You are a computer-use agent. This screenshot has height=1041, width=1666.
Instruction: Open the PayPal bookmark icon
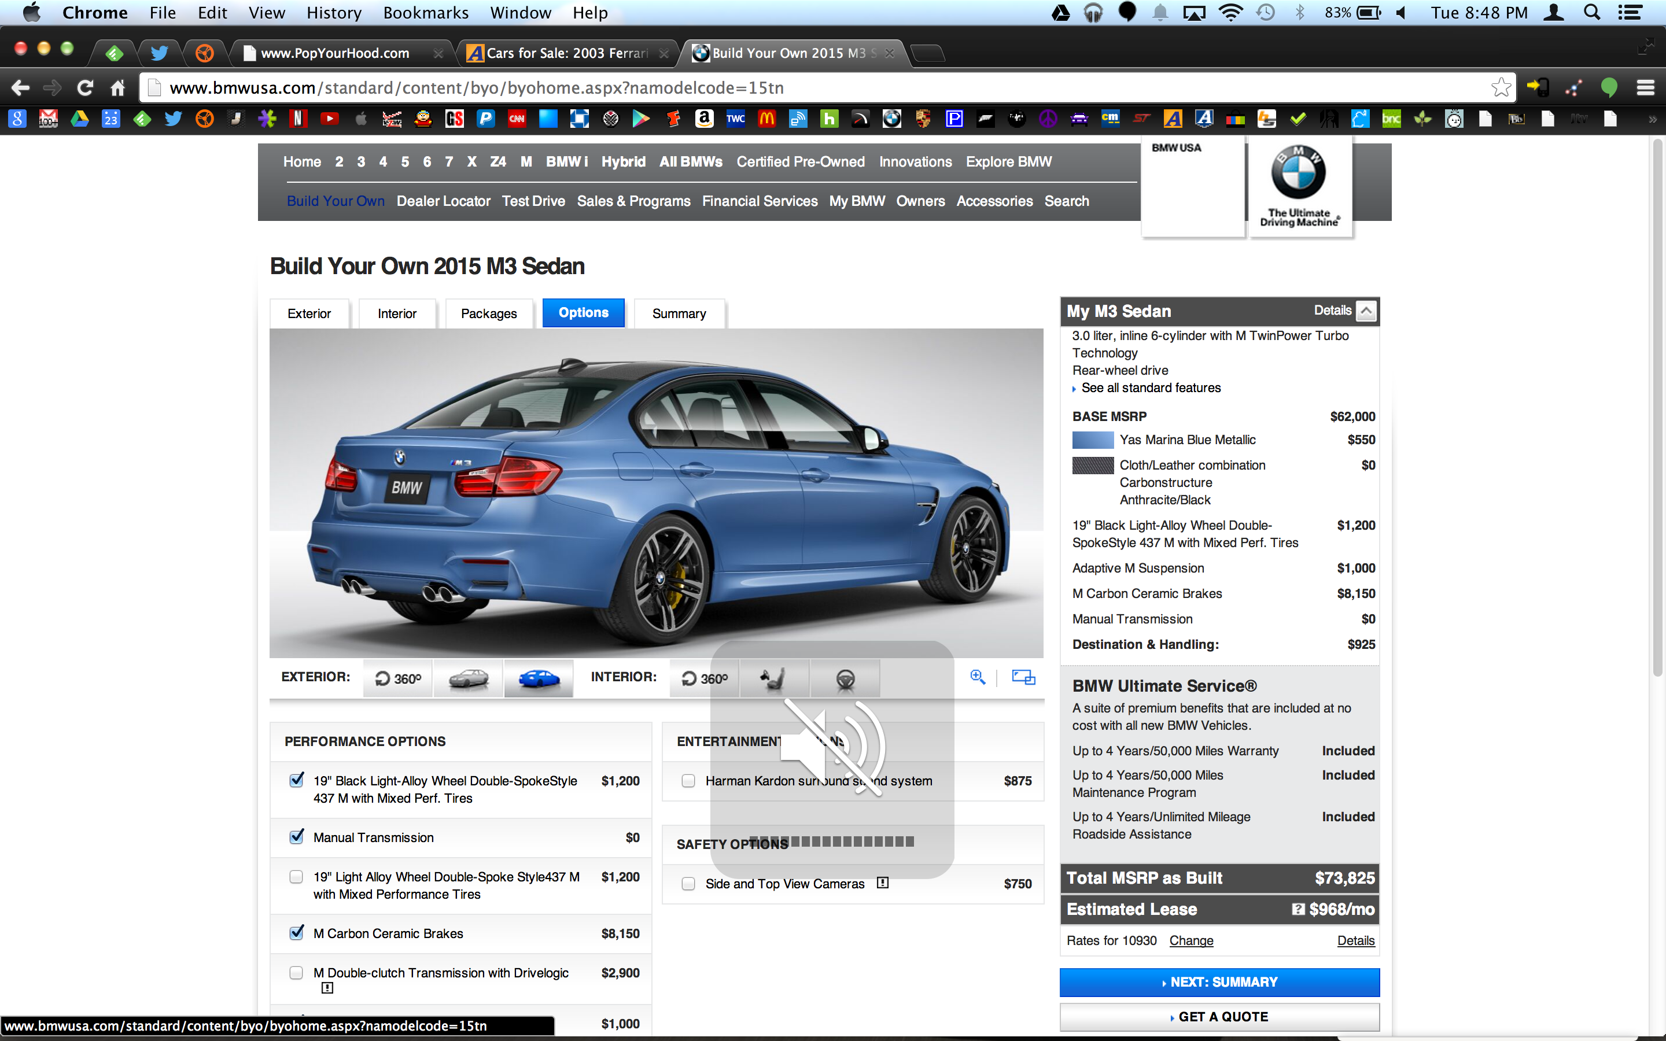point(485,119)
